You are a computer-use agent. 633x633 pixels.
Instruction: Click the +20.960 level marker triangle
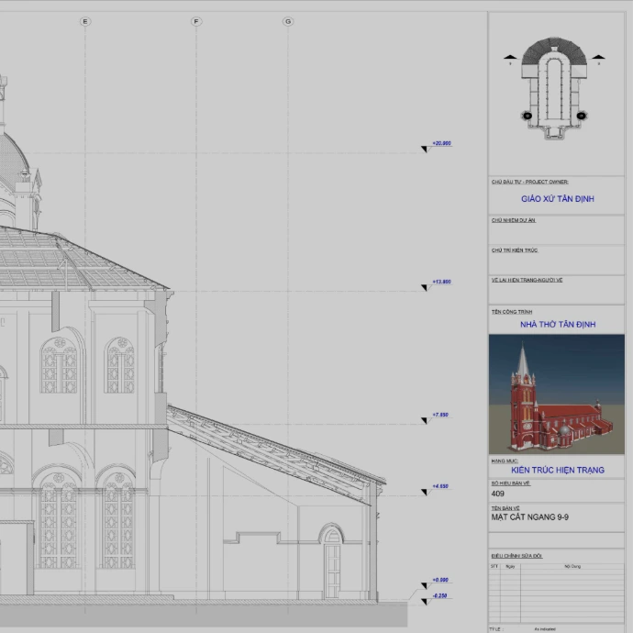coord(424,150)
